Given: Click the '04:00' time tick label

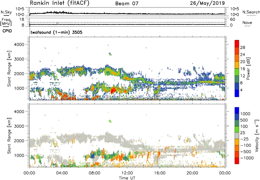Looking at the screenshot, I should tap(62, 173).
